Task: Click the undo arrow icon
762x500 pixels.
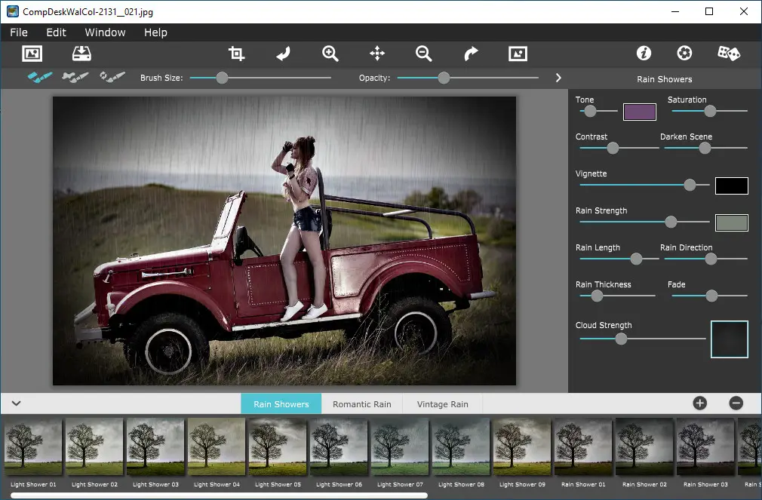Action: tap(284, 54)
